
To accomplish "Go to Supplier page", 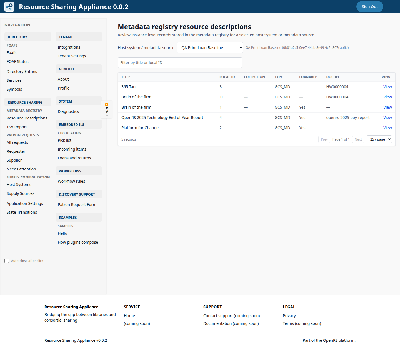I will coord(14,160).
